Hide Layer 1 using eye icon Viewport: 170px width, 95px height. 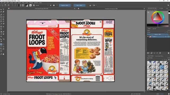(148, 37)
